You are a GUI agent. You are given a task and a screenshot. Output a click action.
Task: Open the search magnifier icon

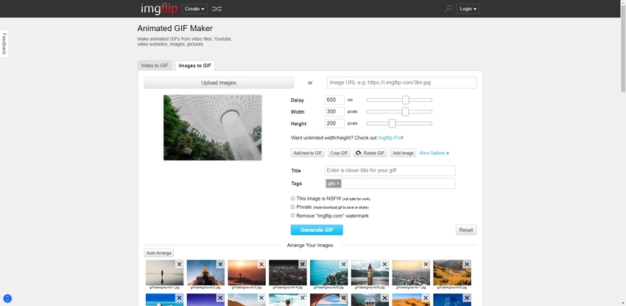coord(449,8)
